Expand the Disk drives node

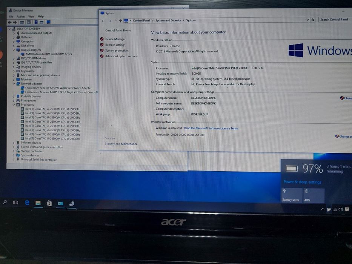pyautogui.click(x=14, y=46)
